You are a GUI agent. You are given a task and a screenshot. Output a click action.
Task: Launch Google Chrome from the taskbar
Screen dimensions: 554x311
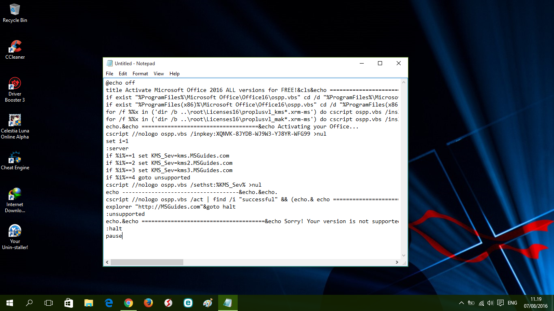point(128,303)
